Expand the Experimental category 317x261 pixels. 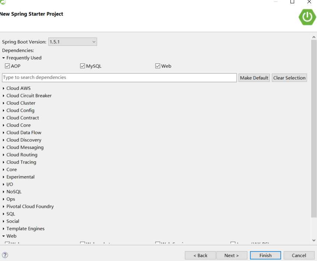3,177
